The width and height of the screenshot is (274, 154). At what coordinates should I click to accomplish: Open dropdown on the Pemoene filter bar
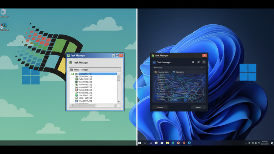tap(202, 68)
